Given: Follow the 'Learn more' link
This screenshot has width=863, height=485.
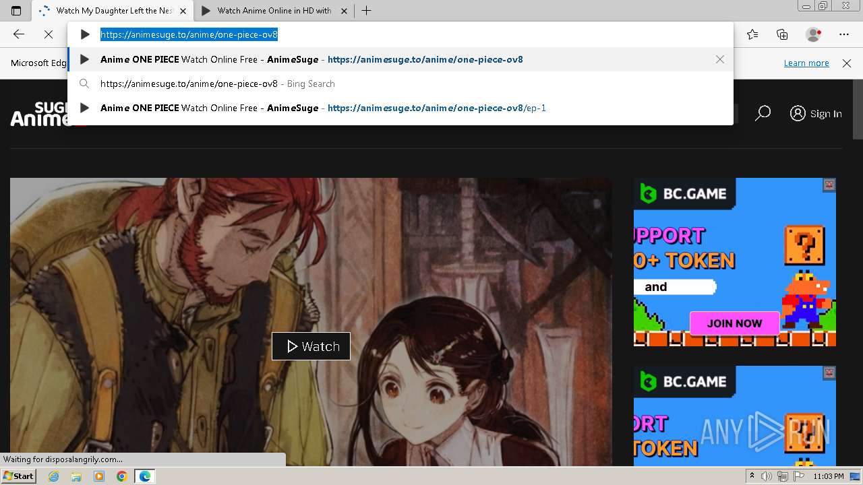Looking at the screenshot, I should pos(806,63).
